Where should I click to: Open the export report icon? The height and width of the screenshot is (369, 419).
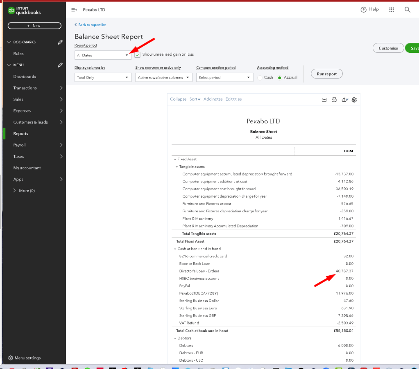coord(345,99)
